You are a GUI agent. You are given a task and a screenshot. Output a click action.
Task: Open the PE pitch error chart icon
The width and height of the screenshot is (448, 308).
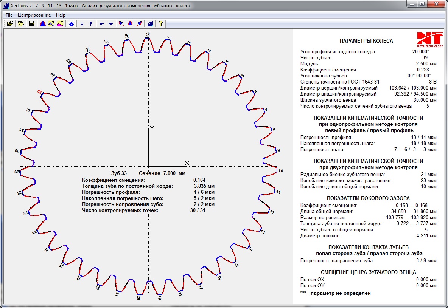click(x=51, y=24)
